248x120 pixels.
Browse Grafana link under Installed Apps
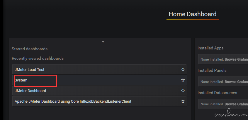pyautogui.click(x=236, y=59)
